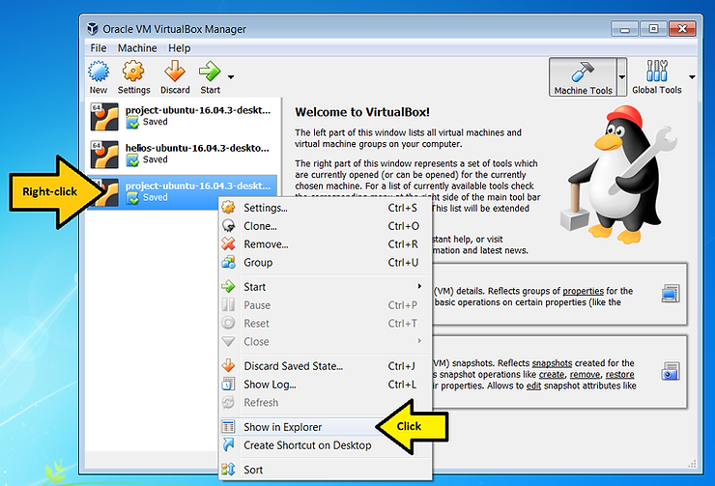Screen dimensions: 715x486
Task: Click the snapshots link in Snapshots panel
Action: [x=552, y=363]
